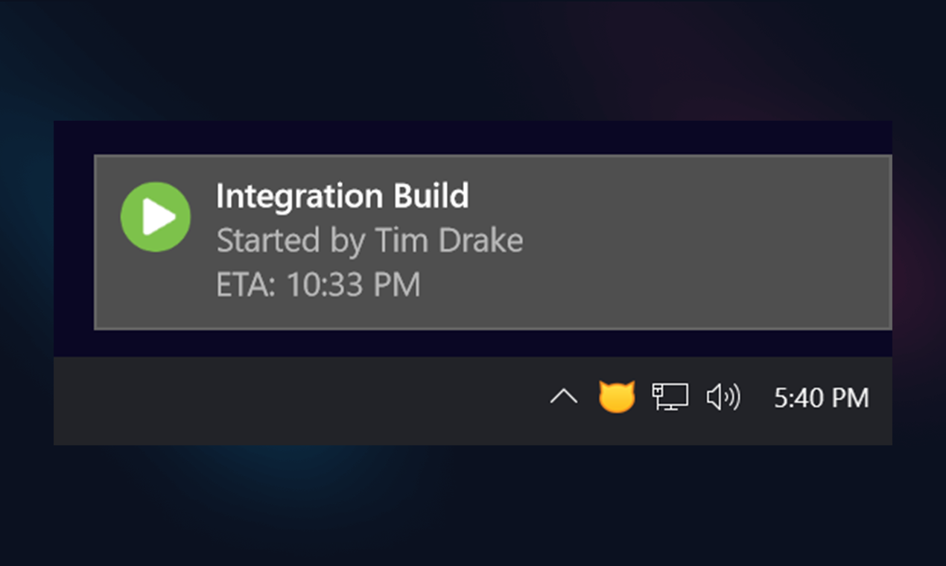Click the empty taskbar area left of the chevron
946x566 pixels.
tap(298, 401)
